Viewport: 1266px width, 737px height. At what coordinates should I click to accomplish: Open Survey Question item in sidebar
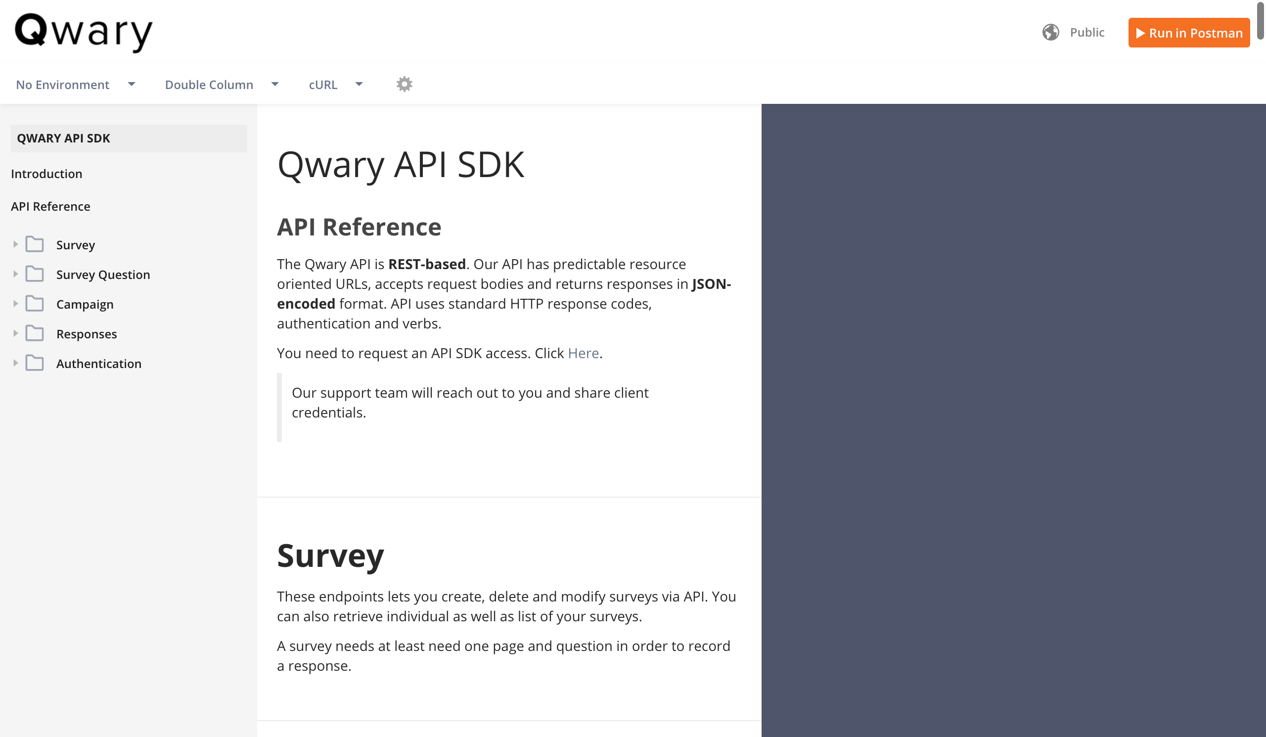tap(103, 275)
